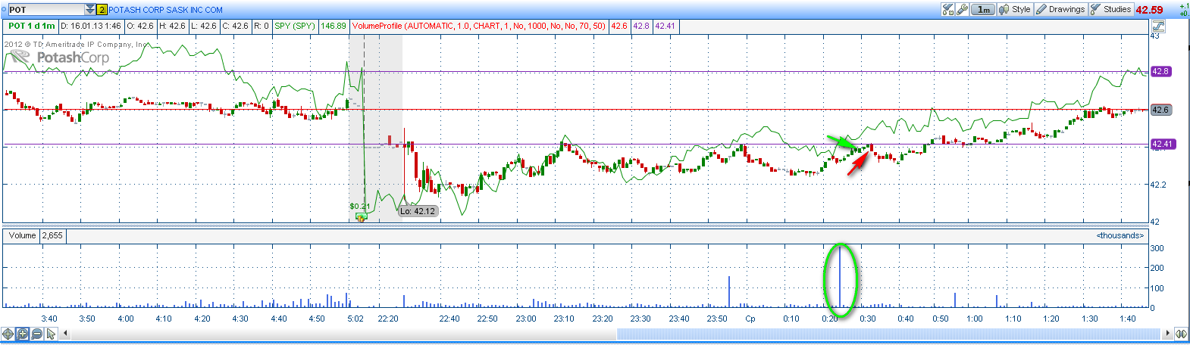This screenshot has width=1190, height=345.
Task: Click the 42.6 gray price level label
Action: pos(1160,110)
